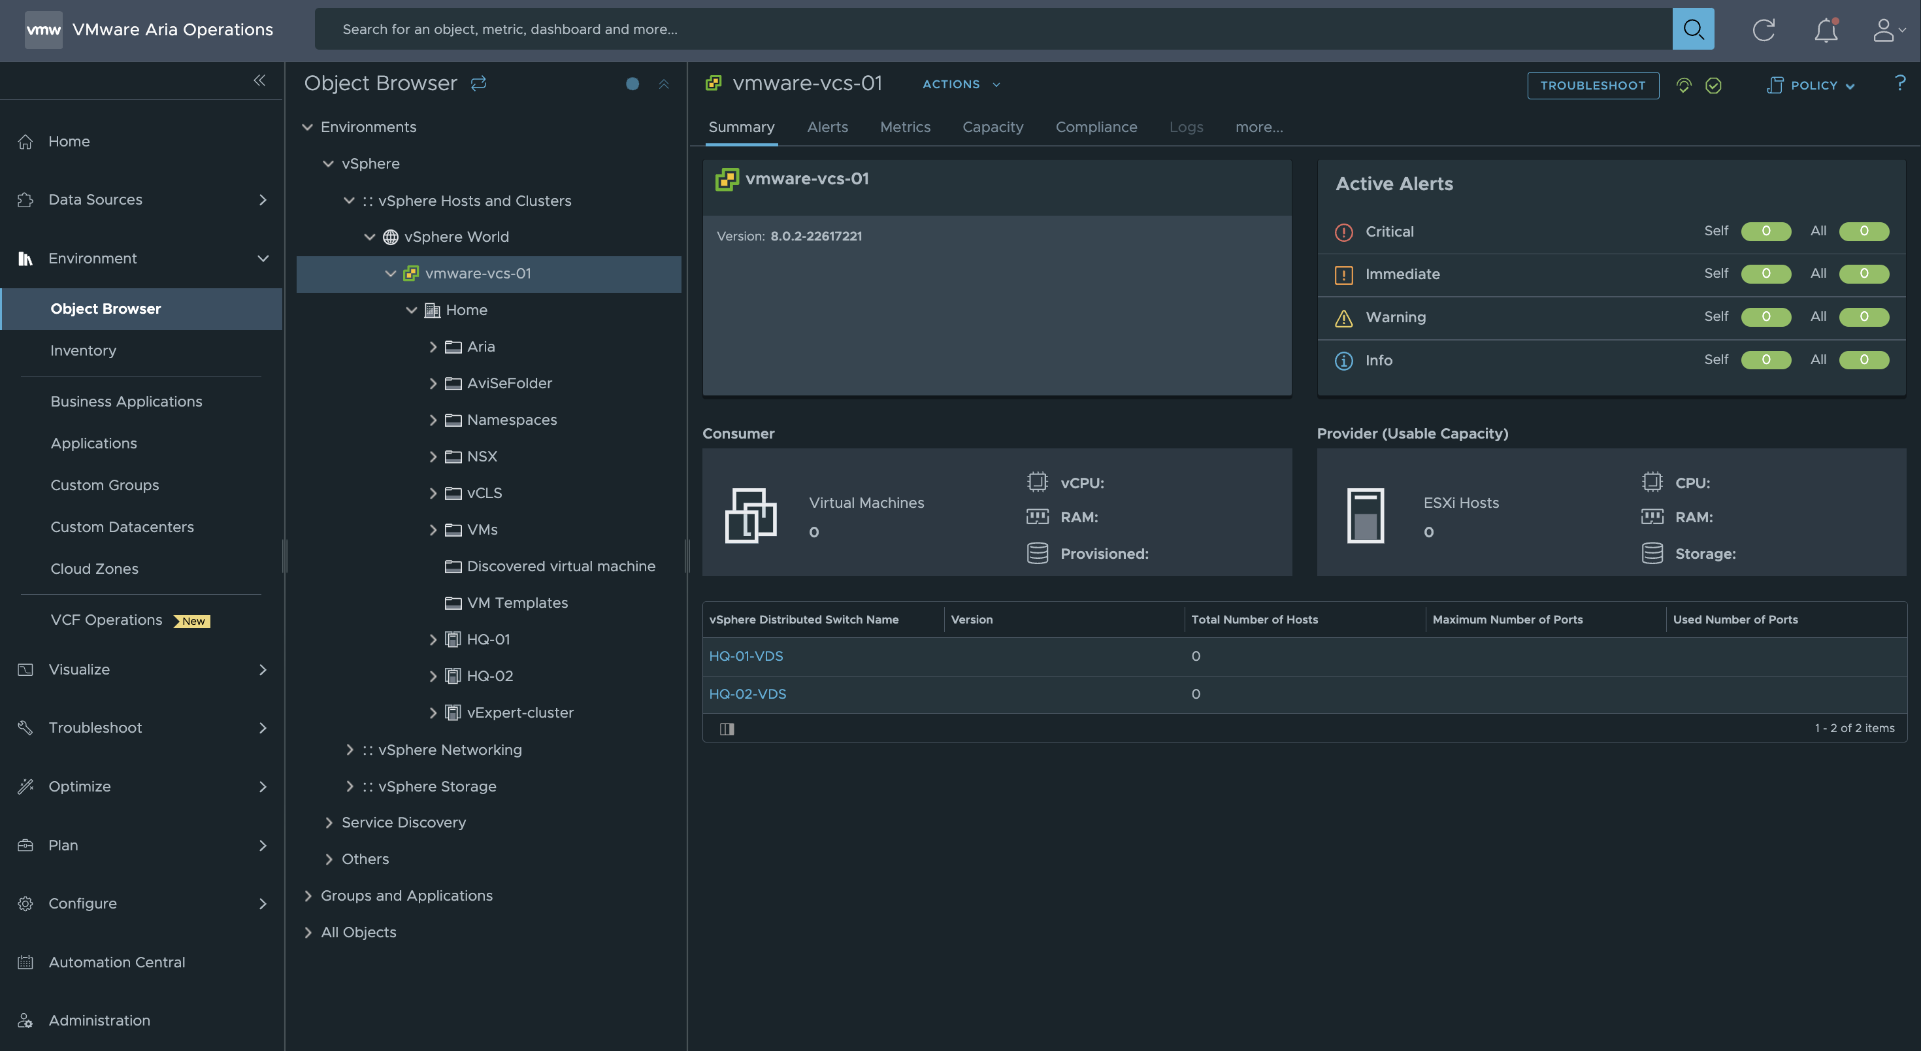Collapse the Object Browser panel double chevron
The image size is (1921, 1051).
click(x=664, y=84)
